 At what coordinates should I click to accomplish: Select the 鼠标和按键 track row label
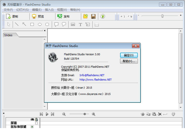click(18, 127)
